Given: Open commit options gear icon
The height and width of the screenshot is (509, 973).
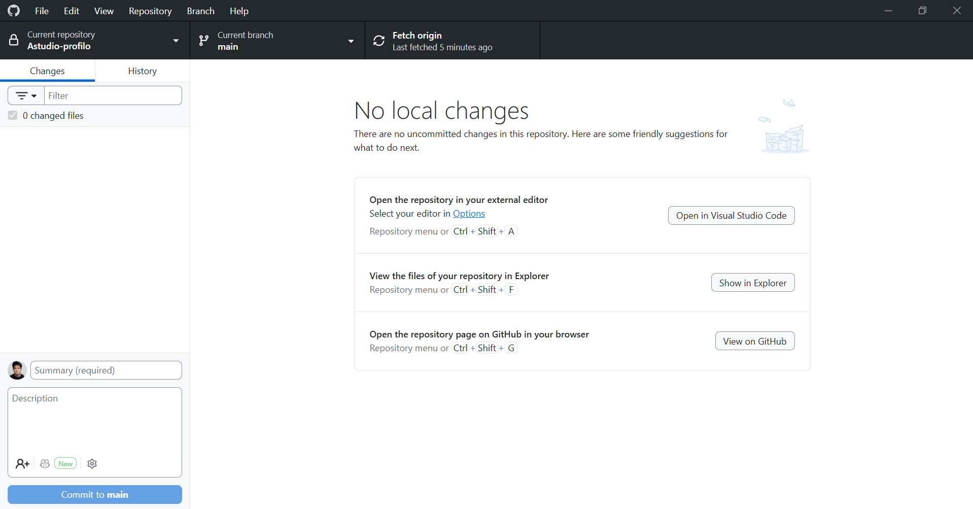Looking at the screenshot, I should 92,463.
